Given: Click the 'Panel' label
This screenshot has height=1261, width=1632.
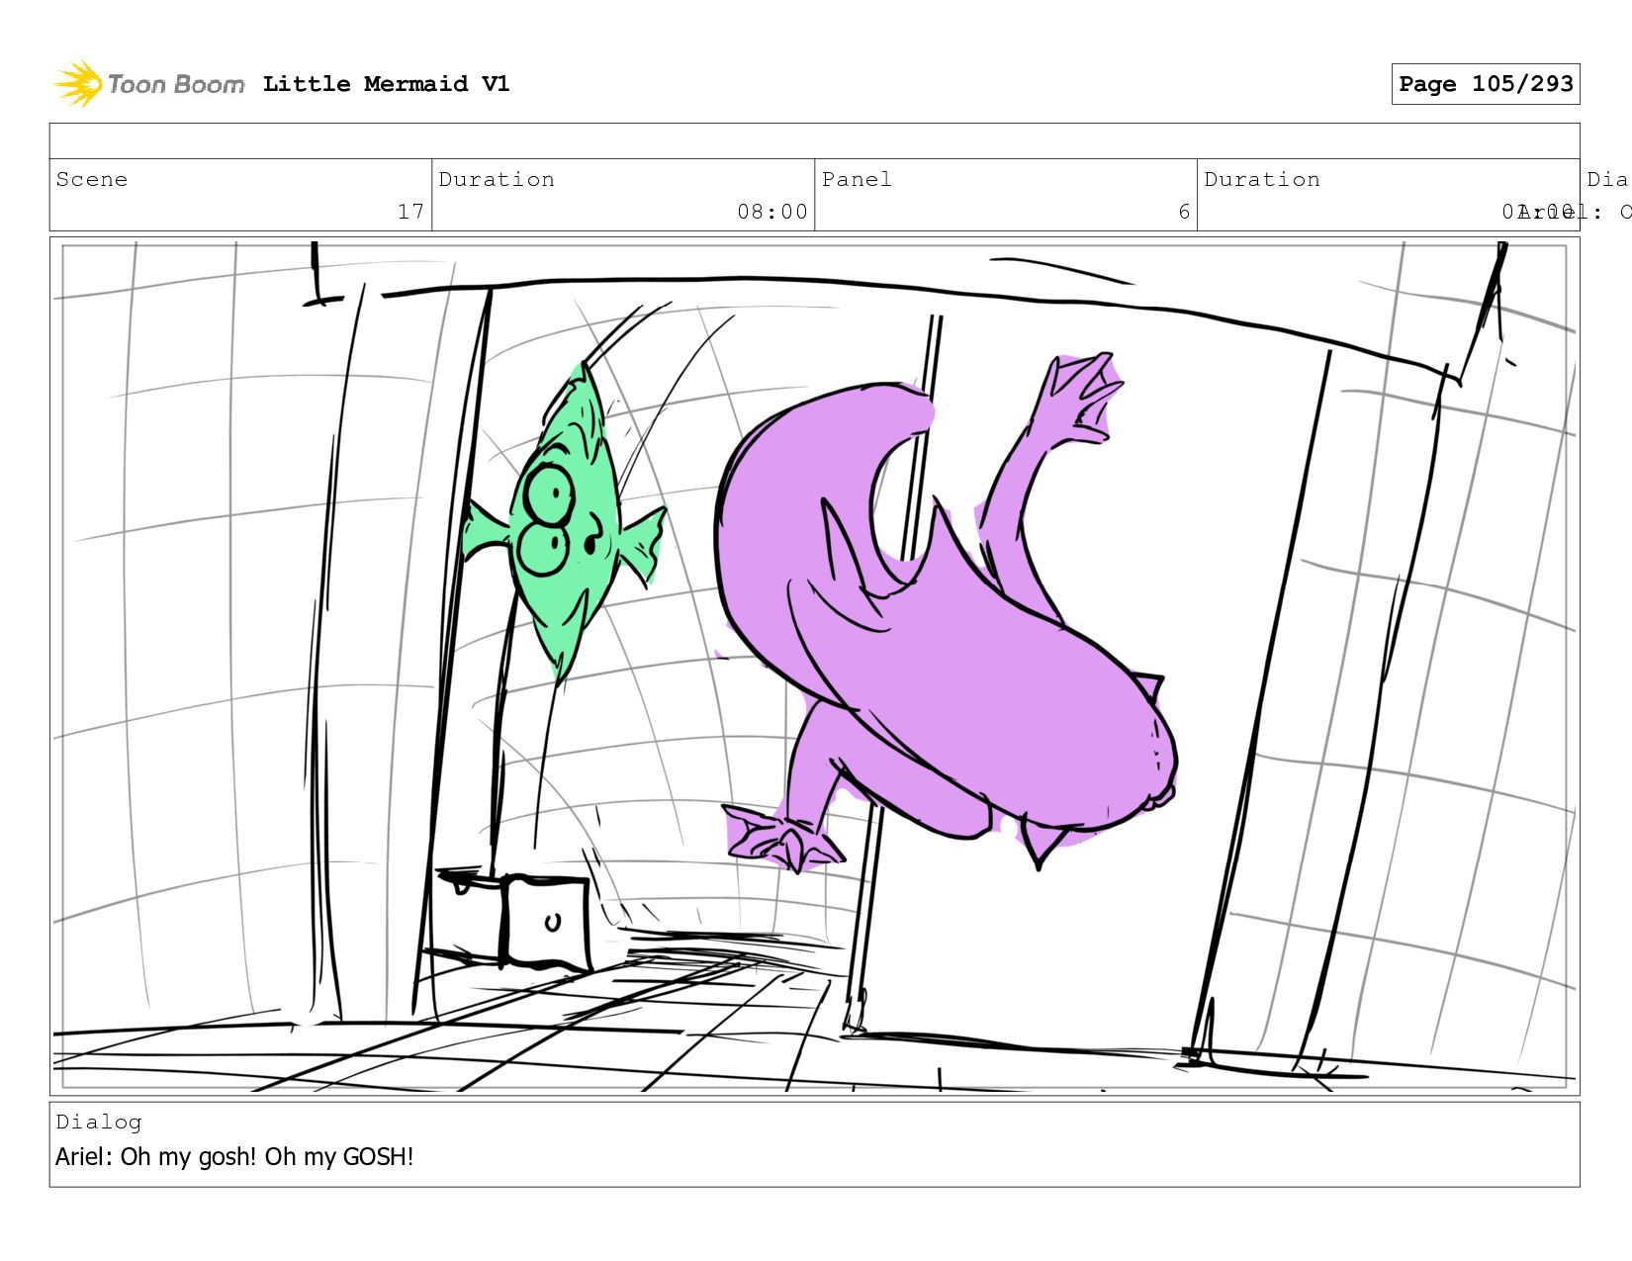Looking at the screenshot, I should tap(857, 179).
